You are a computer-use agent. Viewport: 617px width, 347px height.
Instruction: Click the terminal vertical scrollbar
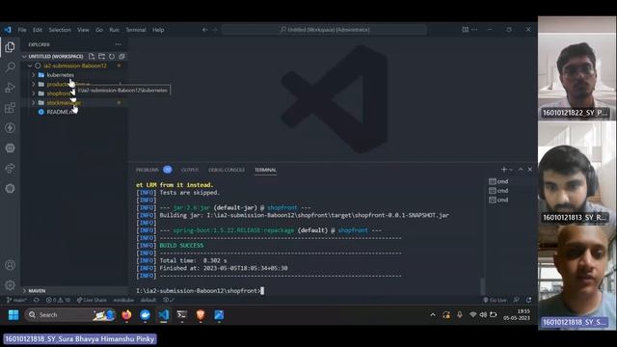point(482,285)
